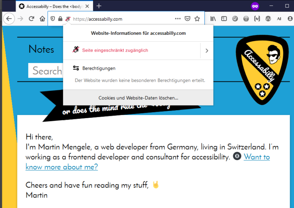294x208 pixels.
Task: Click the popup title 'Website-Informationen für accessabilly.com'
Action: (138, 33)
